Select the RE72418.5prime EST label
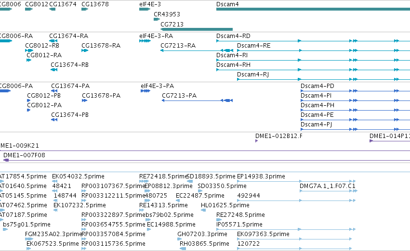This screenshot has height=251, width=410. tap(163, 176)
